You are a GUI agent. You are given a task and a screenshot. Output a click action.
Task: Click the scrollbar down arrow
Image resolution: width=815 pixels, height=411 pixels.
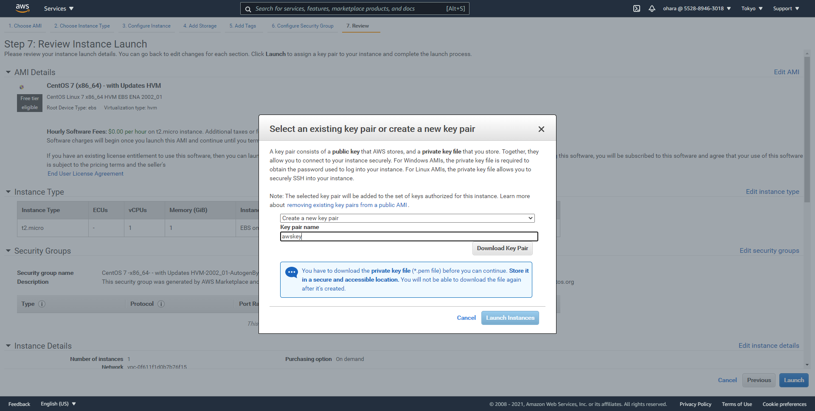[x=807, y=364]
